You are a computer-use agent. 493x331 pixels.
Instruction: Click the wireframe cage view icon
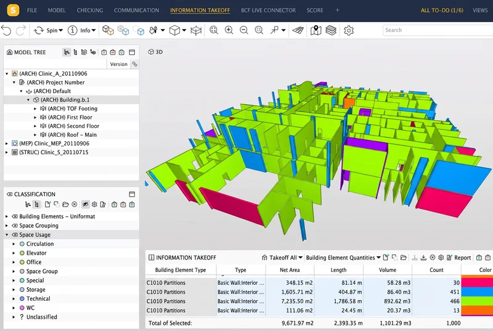pos(196,30)
